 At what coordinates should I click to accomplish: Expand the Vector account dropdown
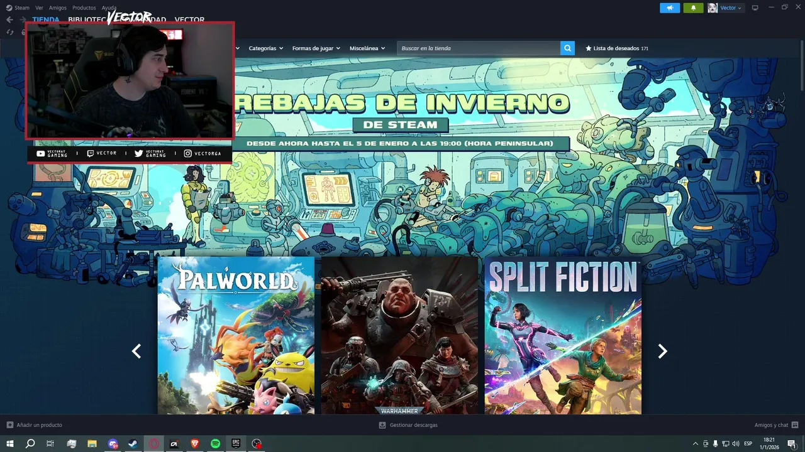click(731, 8)
